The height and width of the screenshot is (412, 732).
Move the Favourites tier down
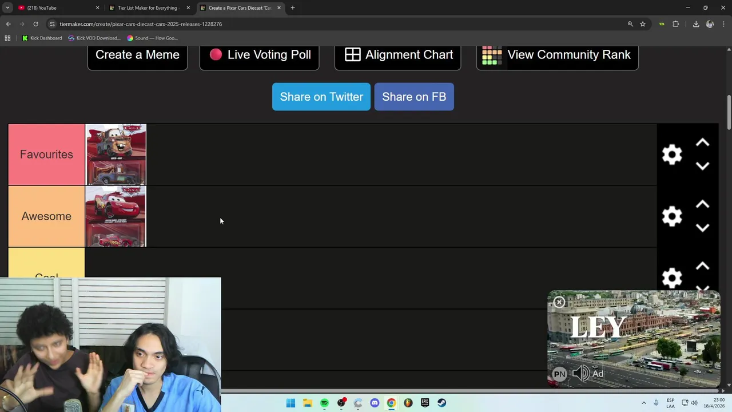(702, 166)
